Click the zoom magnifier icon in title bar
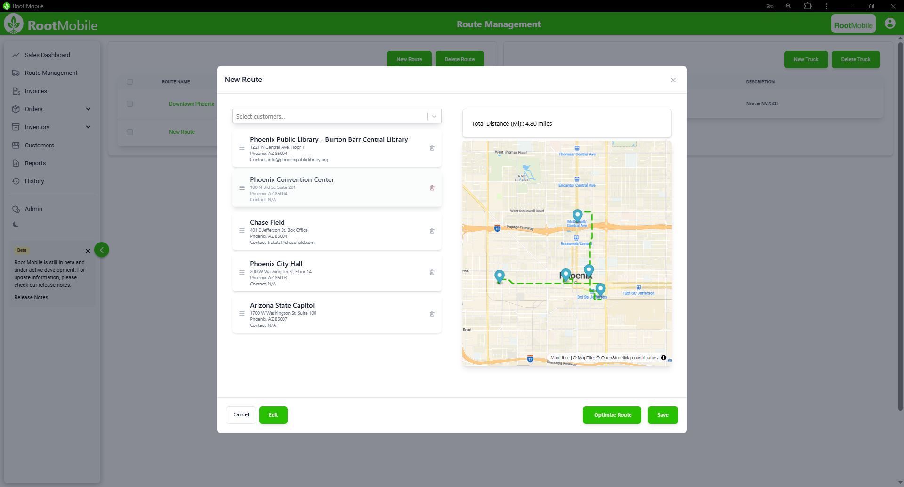This screenshot has height=487, width=904. tap(788, 6)
